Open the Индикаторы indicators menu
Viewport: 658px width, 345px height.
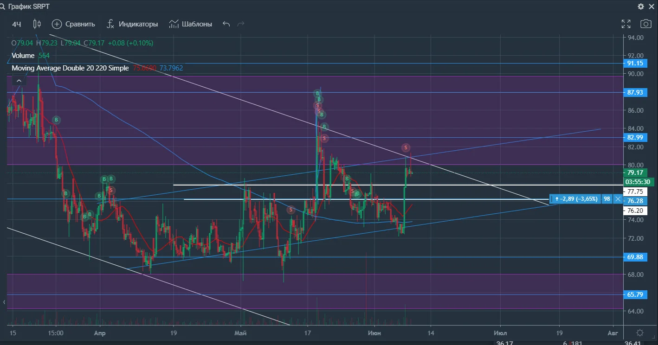click(x=132, y=24)
